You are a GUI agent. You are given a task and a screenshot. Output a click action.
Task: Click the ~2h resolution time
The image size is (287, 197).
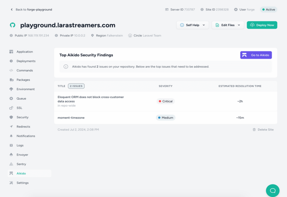[240, 101]
